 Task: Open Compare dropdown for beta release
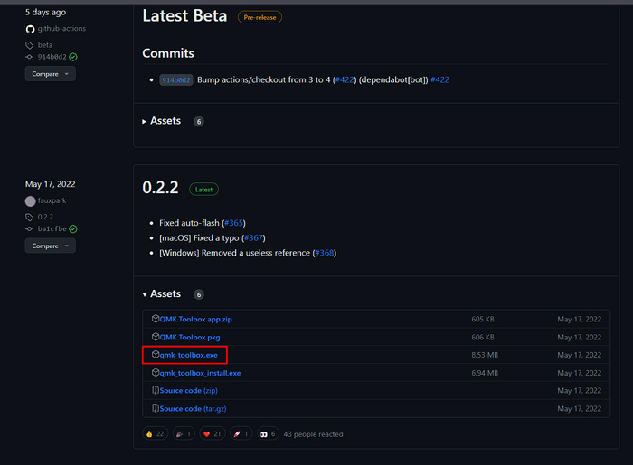tap(51, 74)
